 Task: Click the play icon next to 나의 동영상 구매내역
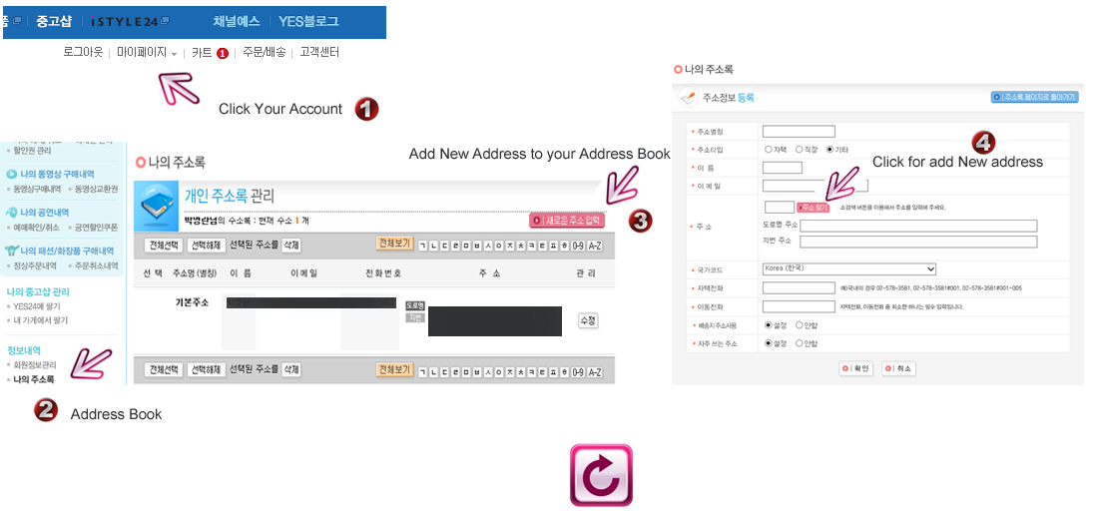click(x=11, y=175)
